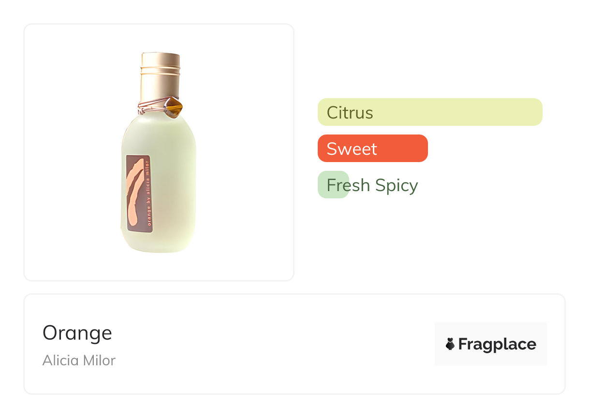
Task: Click the Fragplace logo icon
Action: click(450, 344)
